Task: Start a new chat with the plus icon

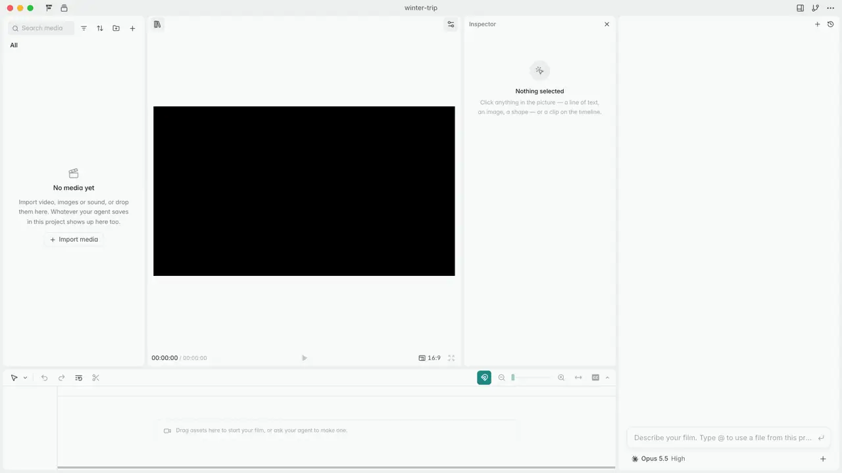Action: pyautogui.click(x=818, y=24)
